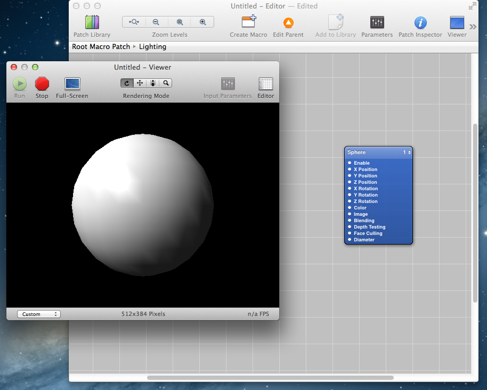Click the Sphere patch layer number stepper
The image size is (487, 390).
pyautogui.click(x=409, y=152)
